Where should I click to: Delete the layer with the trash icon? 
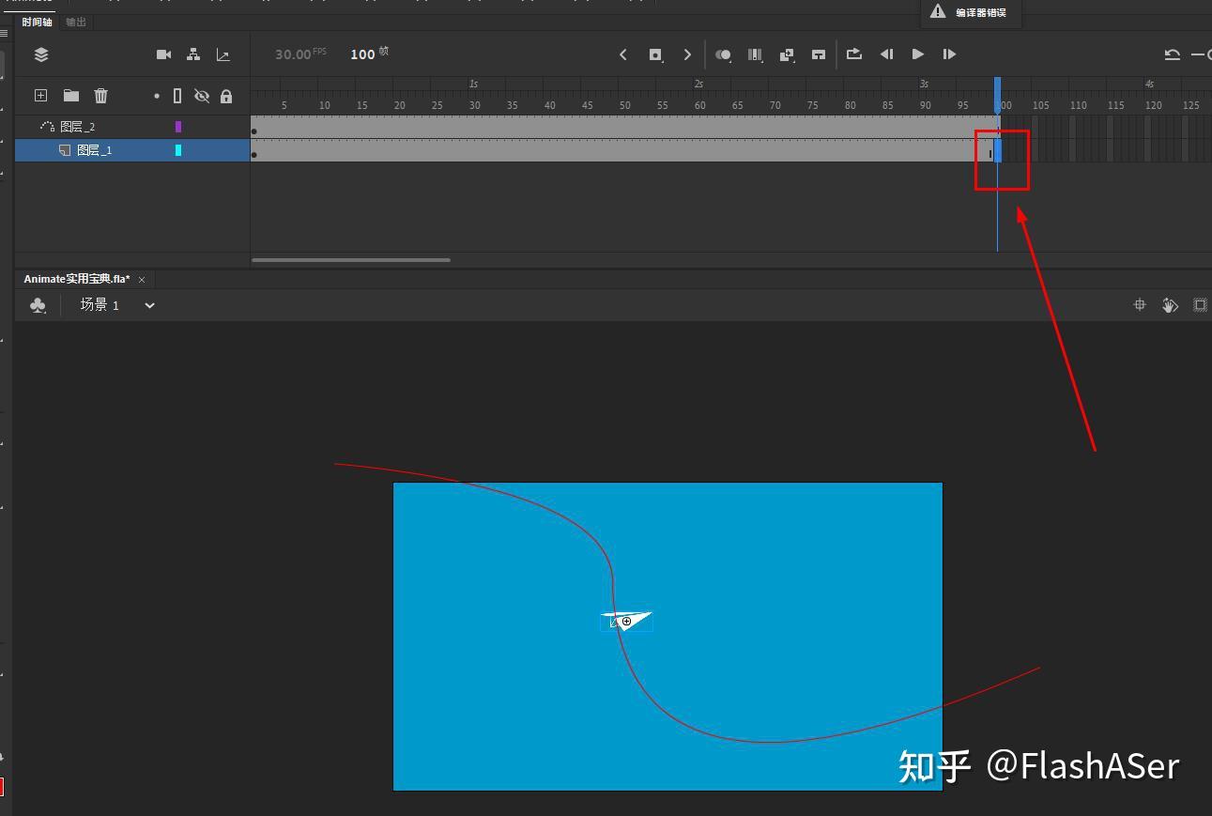tap(101, 95)
